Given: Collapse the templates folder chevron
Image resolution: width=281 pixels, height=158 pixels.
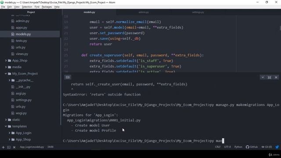Looking at the screenshot, I should pyautogui.click(x=6, y=126).
